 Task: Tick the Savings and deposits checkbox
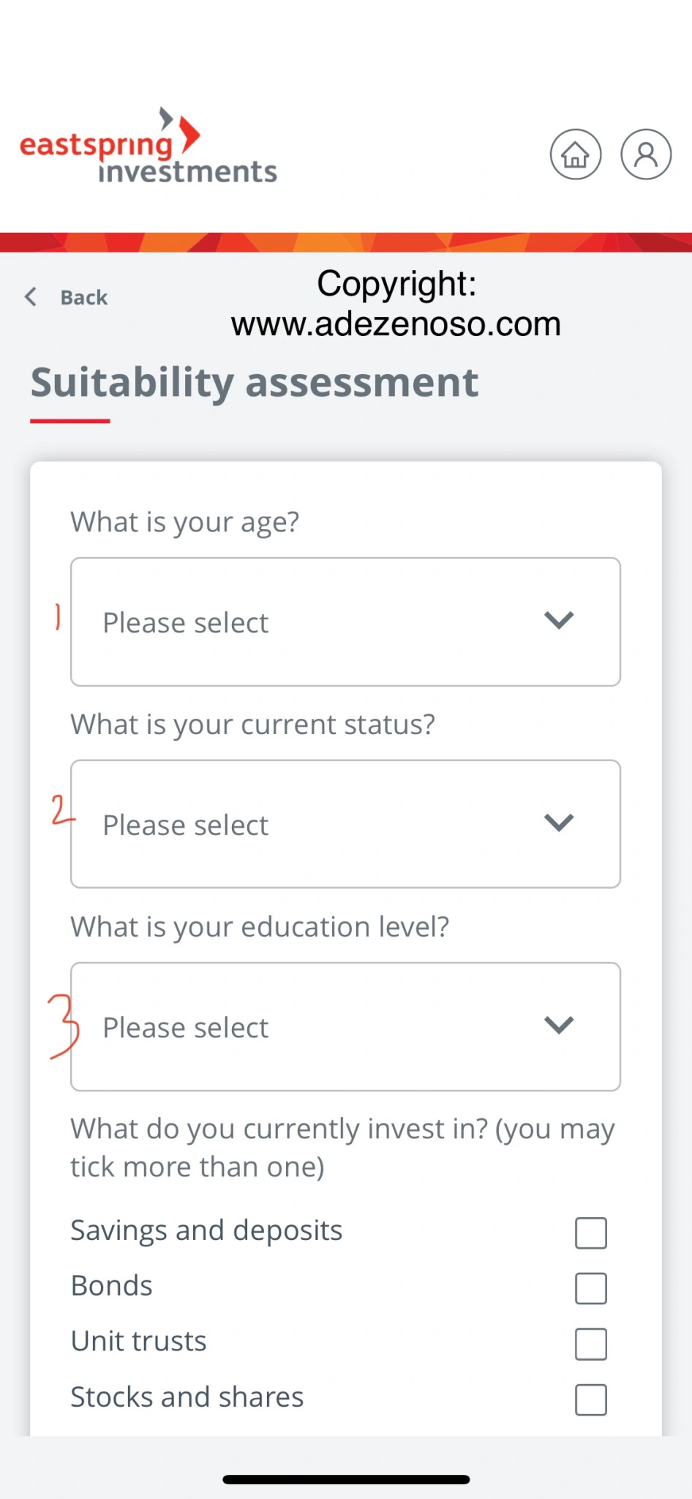tap(591, 1233)
